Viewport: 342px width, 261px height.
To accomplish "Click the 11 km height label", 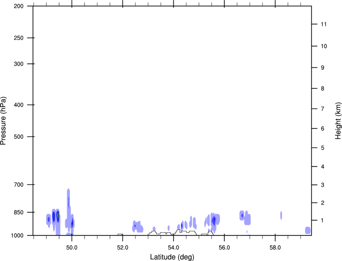I will (x=323, y=24).
